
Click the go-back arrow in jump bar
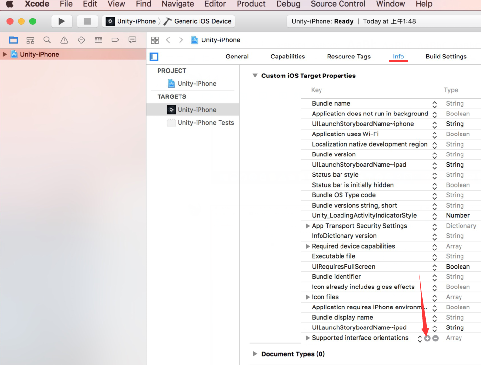coord(168,40)
